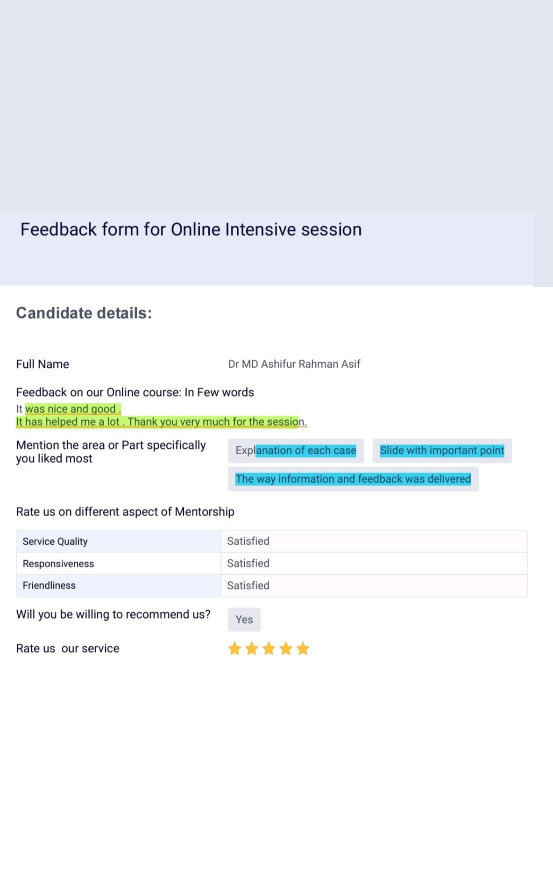Click the third rating star

click(269, 649)
